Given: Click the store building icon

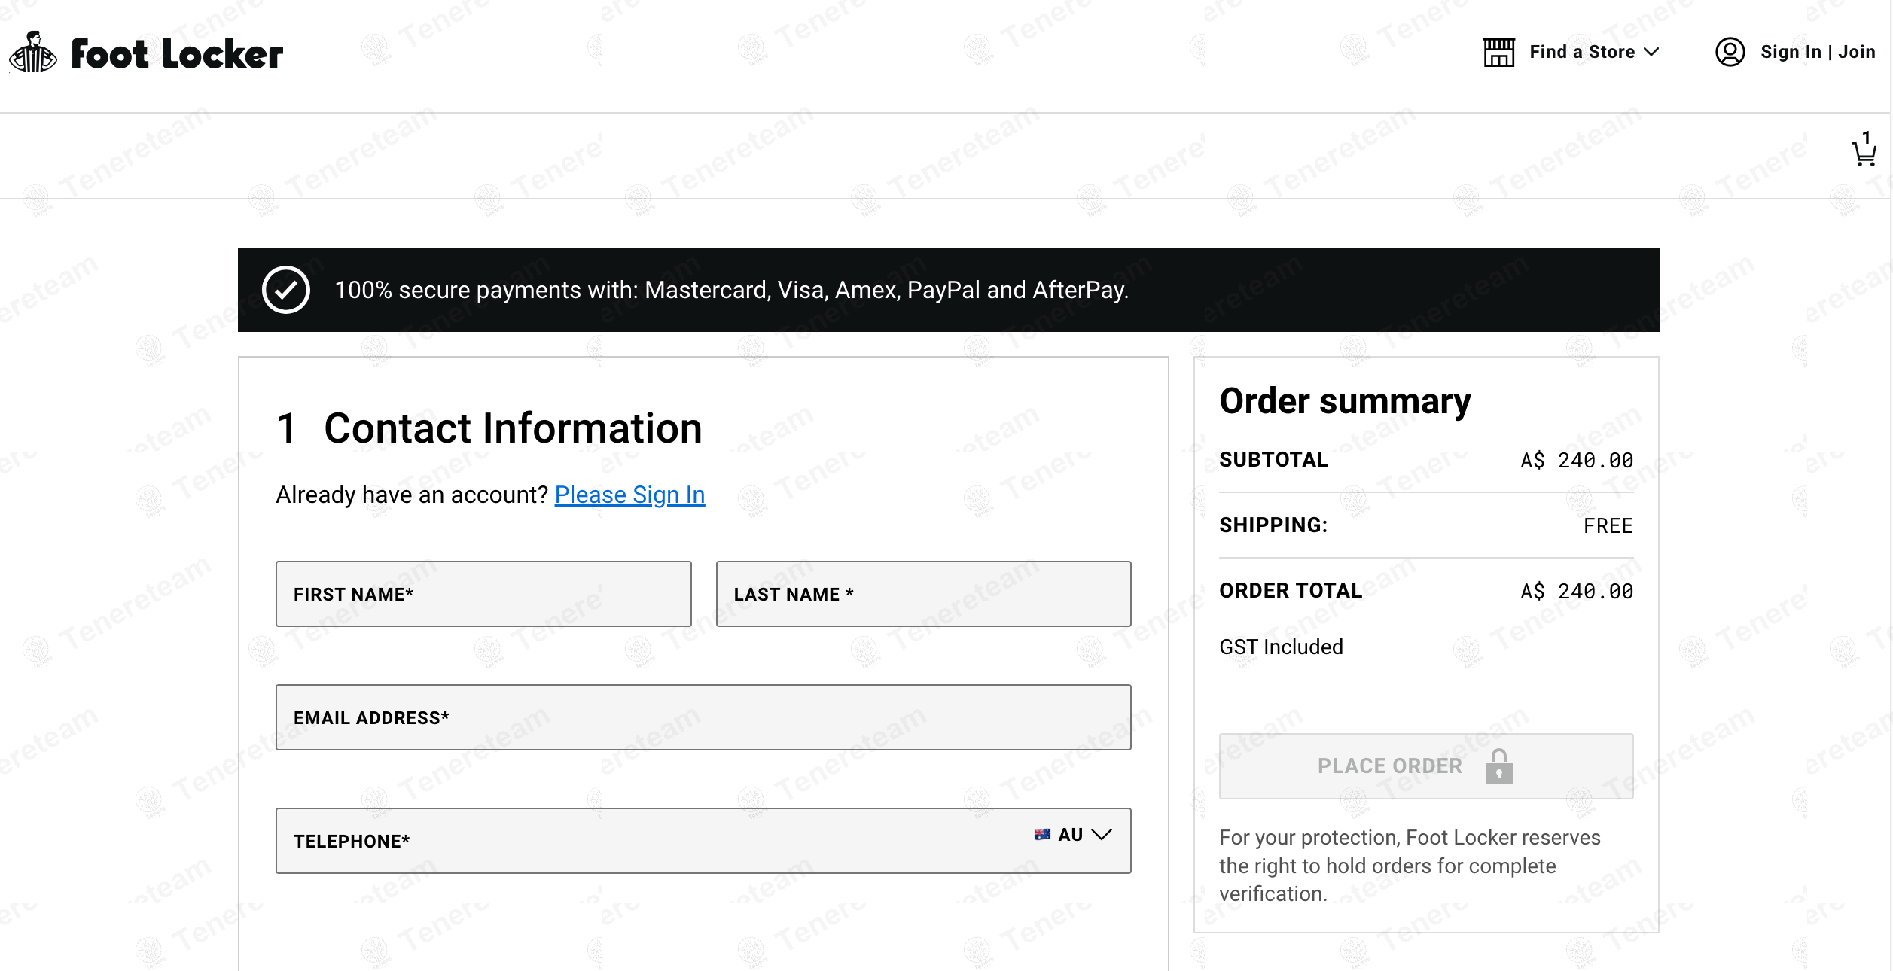Looking at the screenshot, I should pyautogui.click(x=1498, y=53).
